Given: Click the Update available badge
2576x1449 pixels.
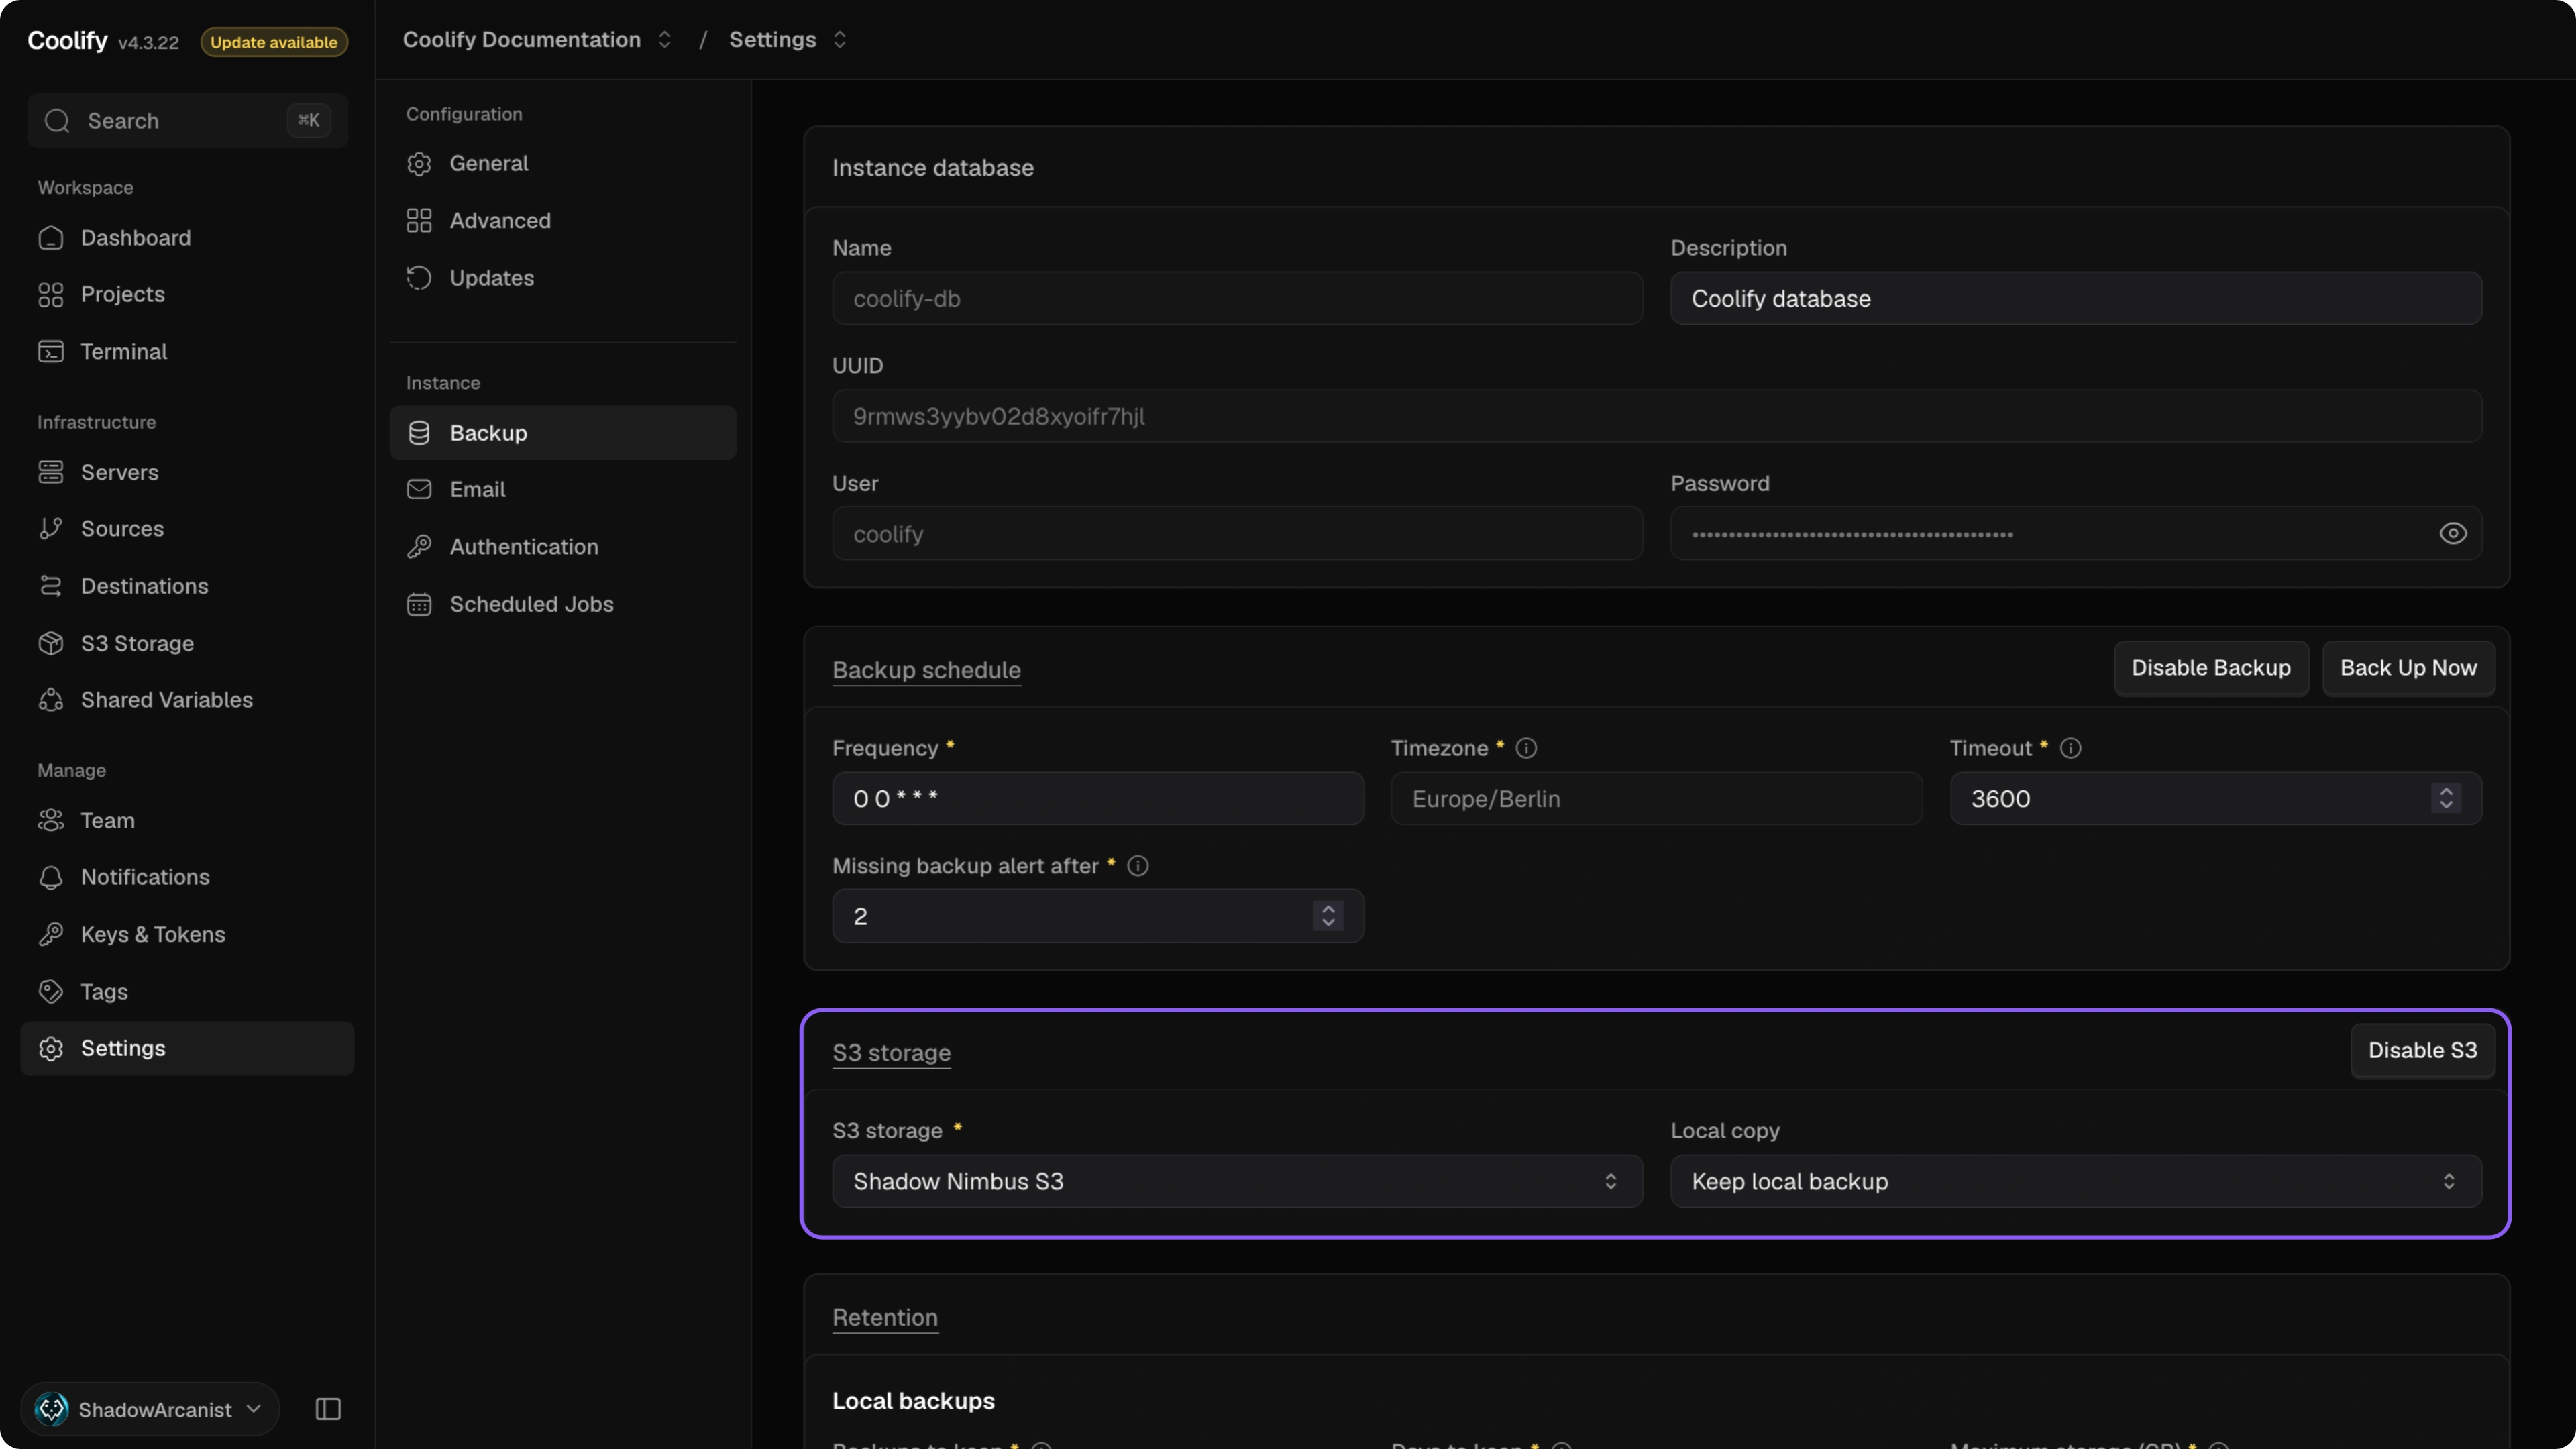Looking at the screenshot, I should click(x=274, y=42).
